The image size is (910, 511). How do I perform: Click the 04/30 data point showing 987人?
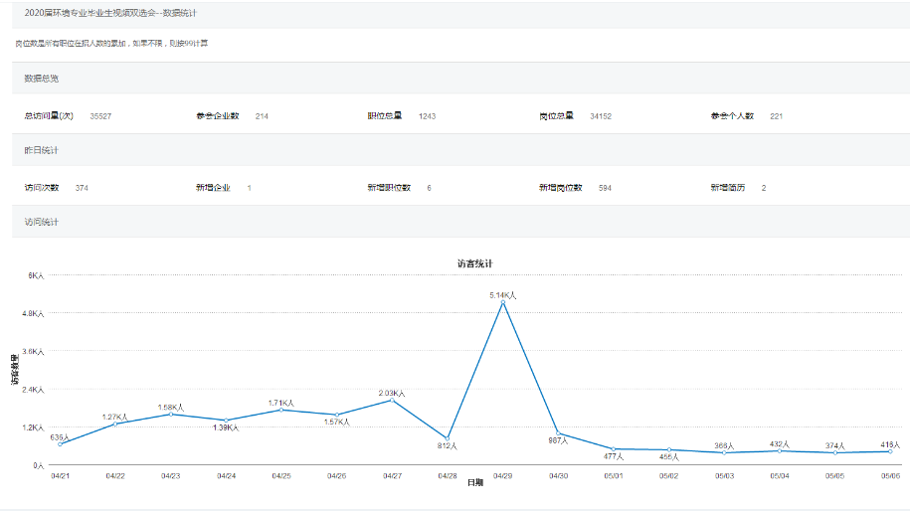coord(559,433)
